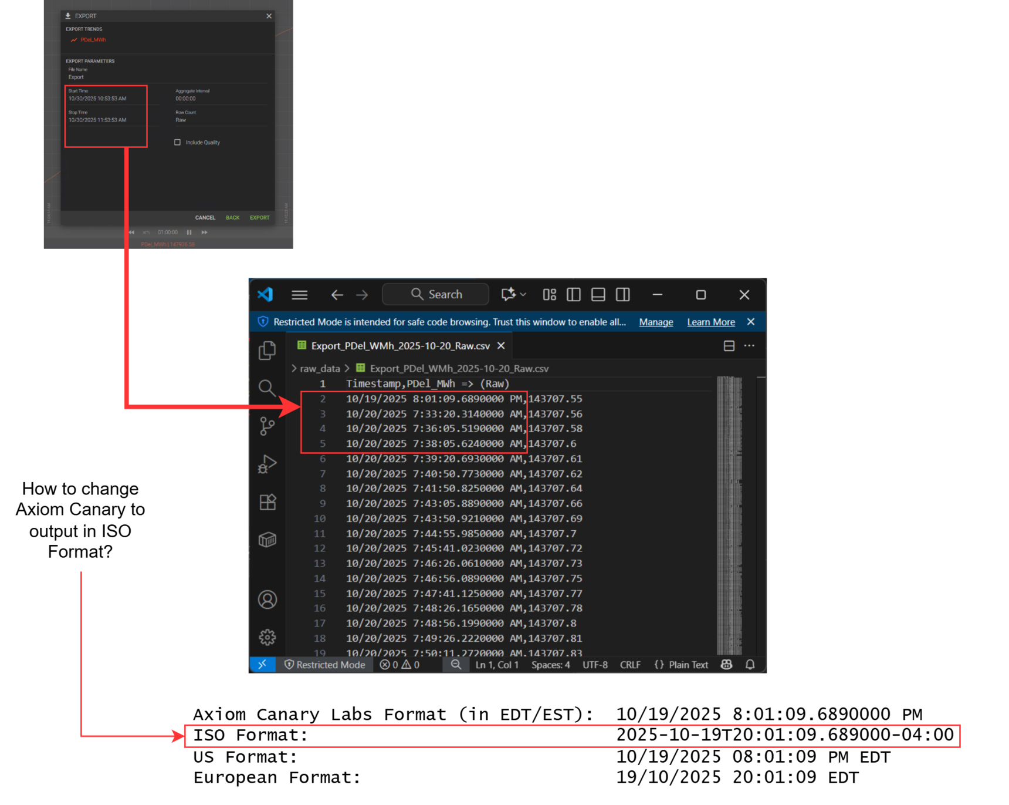Screen dimensions: 1009x805
Task: Open the Copilot chat icon in title bar
Action: pyautogui.click(x=508, y=294)
